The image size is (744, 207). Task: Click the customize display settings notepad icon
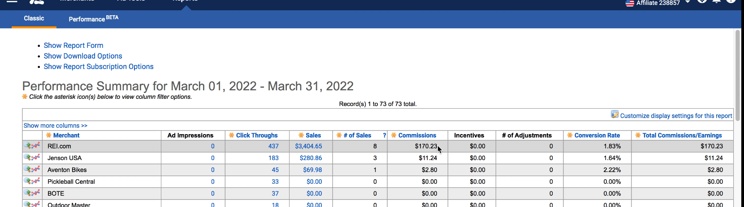pyautogui.click(x=614, y=114)
